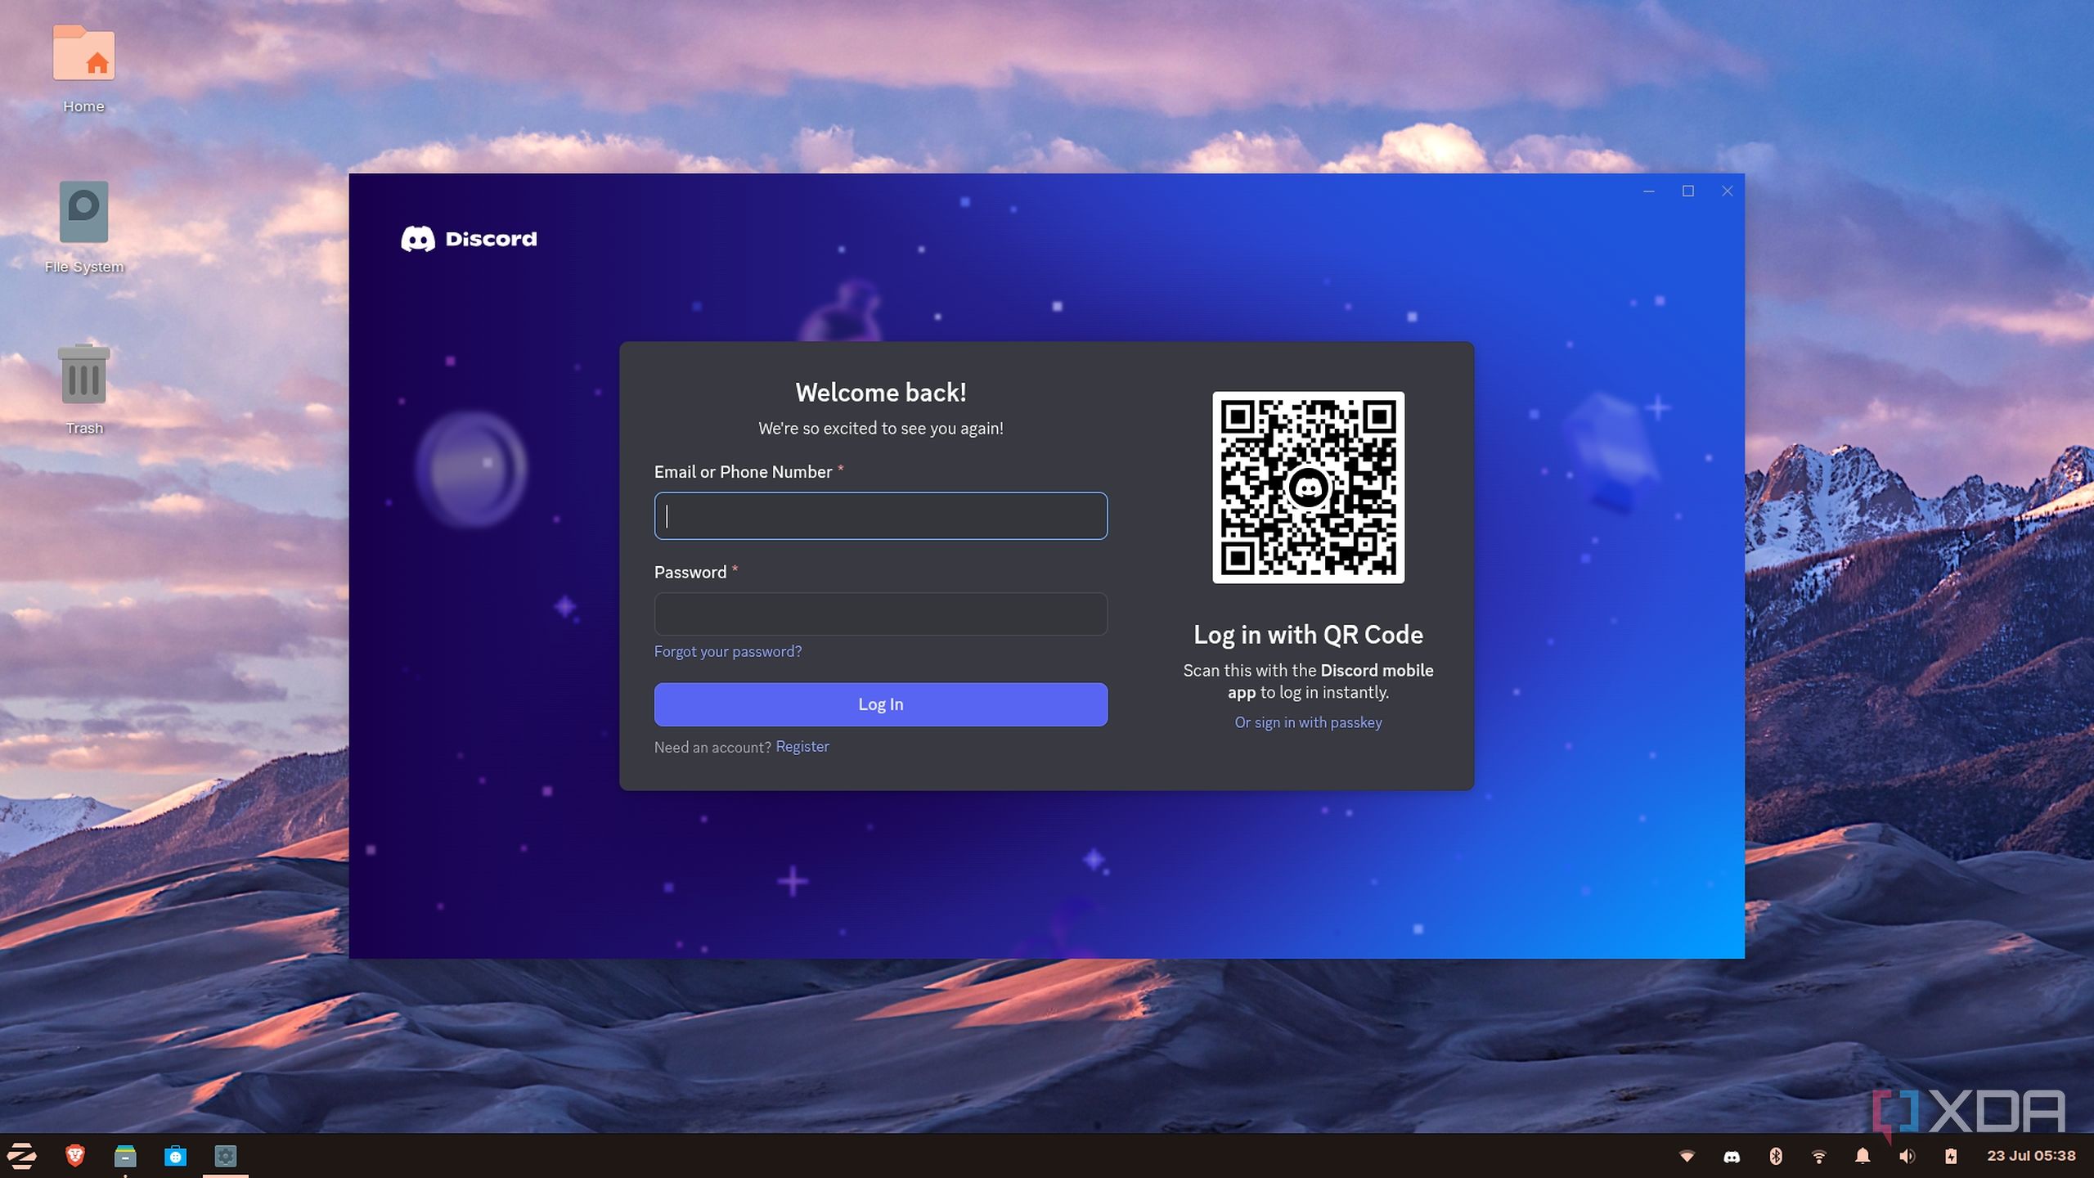Screen dimensions: 2094x1178
Task: Click the Welcome back! heading
Action: tap(881, 393)
